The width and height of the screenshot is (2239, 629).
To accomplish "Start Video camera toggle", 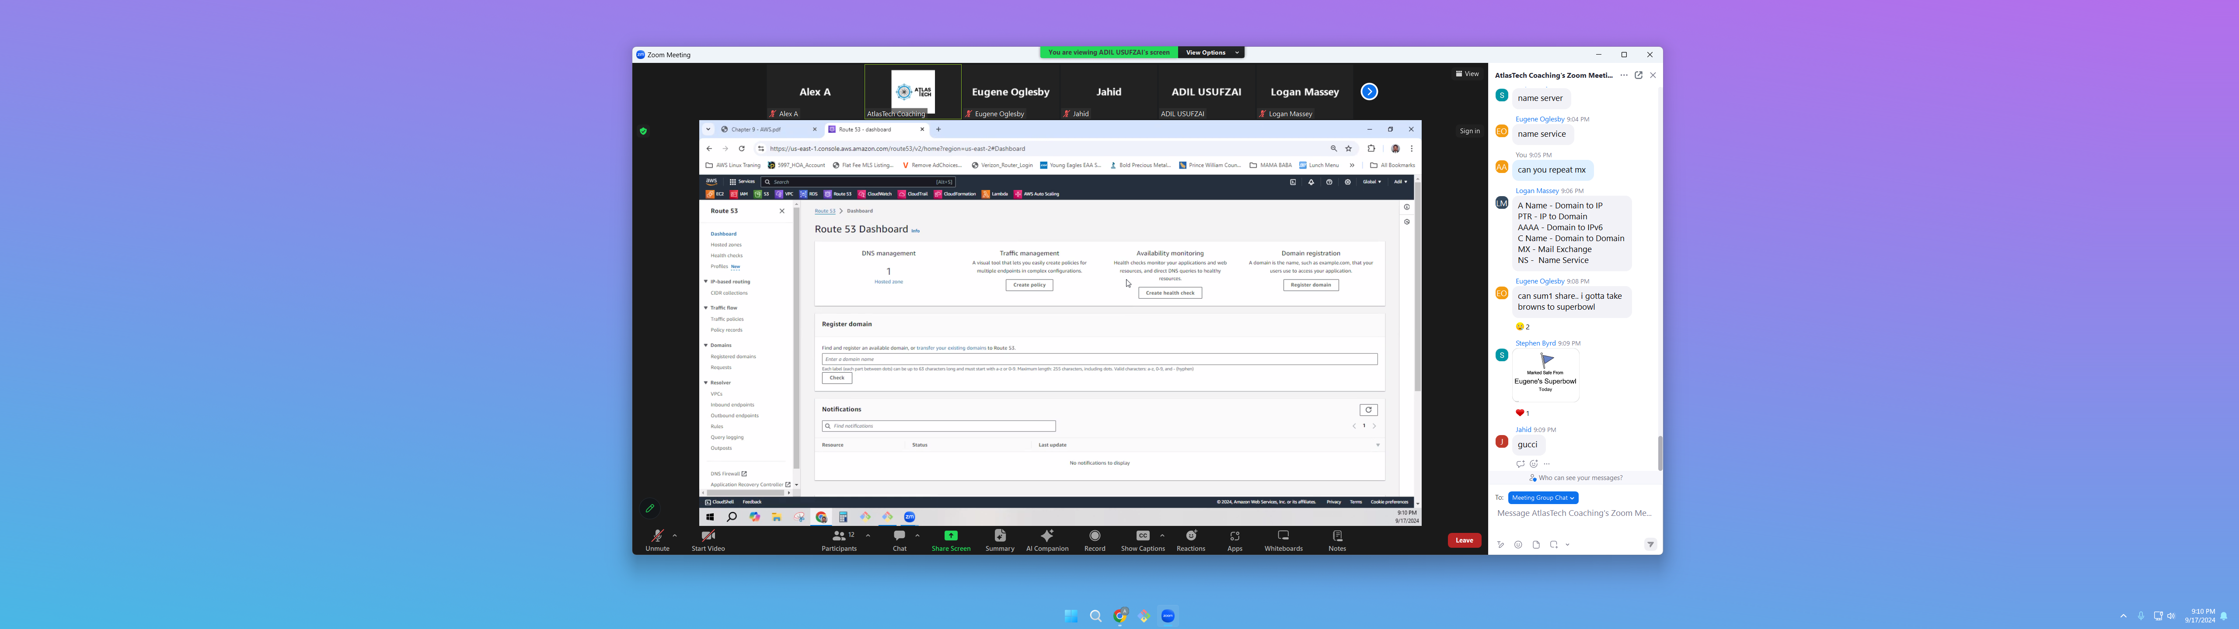I will click(708, 539).
